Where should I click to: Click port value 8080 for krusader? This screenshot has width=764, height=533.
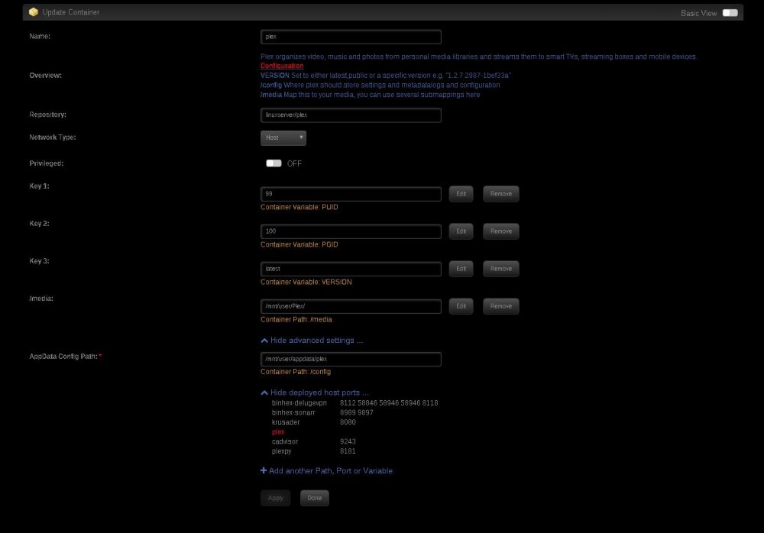pos(348,422)
